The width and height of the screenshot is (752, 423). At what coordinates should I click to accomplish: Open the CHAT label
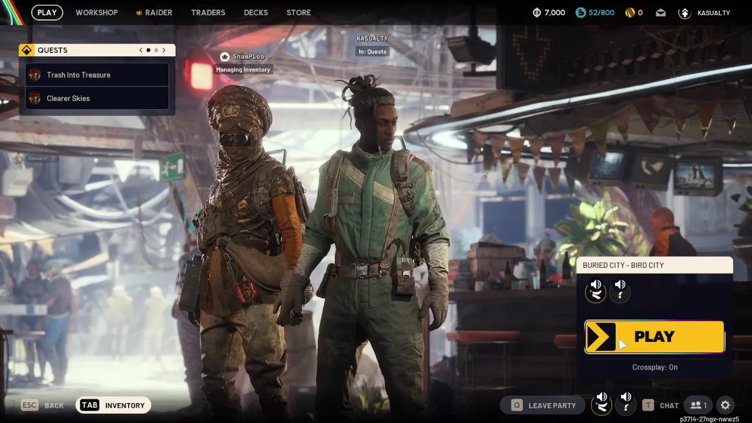[x=669, y=405]
